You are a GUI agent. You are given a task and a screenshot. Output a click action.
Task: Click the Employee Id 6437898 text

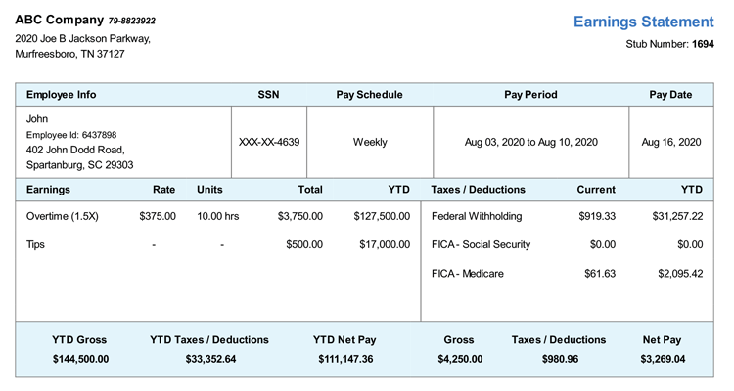tap(71, 135)
